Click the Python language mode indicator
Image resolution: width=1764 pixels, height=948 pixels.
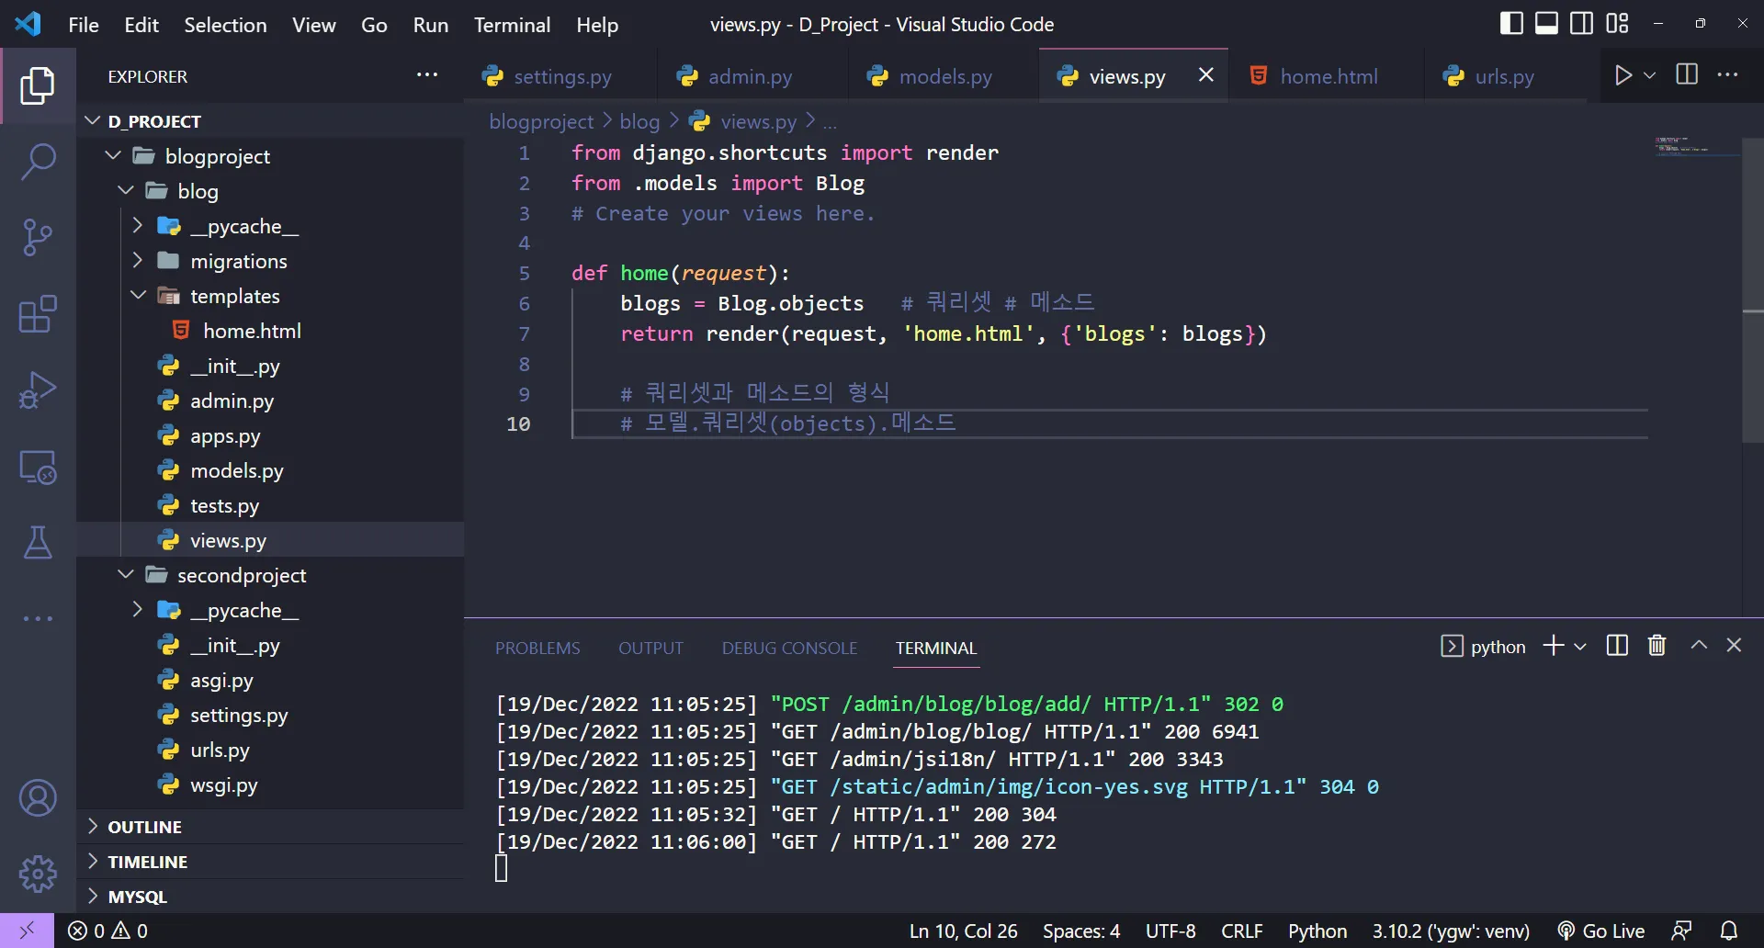[x=1317, y=931]
